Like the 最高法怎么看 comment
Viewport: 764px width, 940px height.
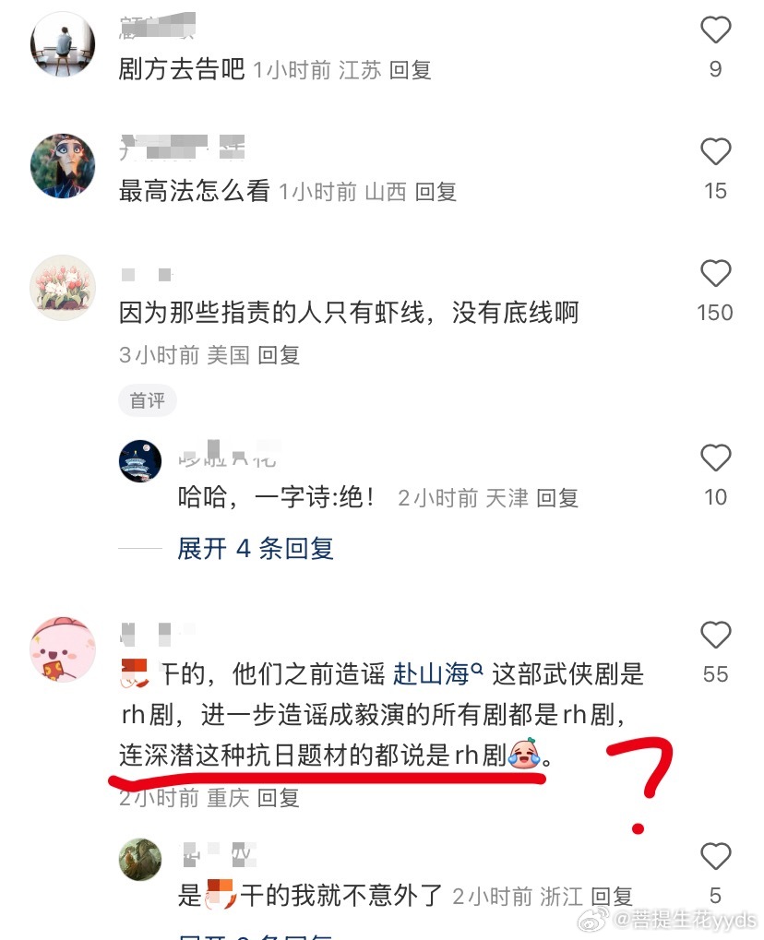coord(715,151)
